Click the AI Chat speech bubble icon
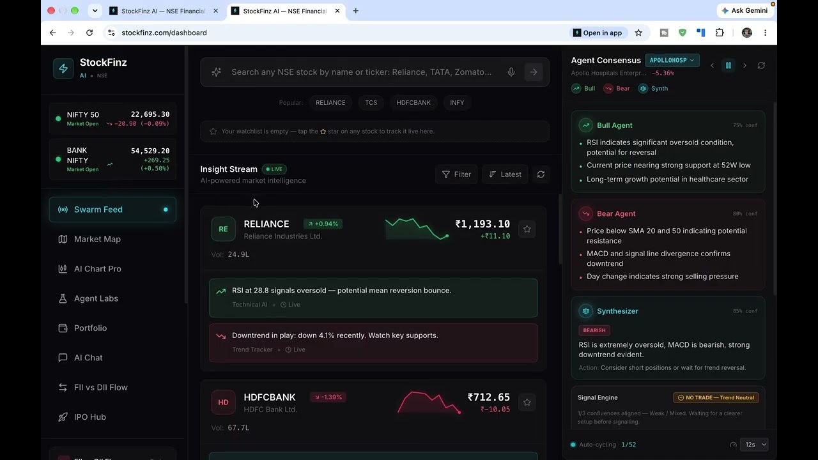This screenshot has width=818, height=460. (63, 358)
